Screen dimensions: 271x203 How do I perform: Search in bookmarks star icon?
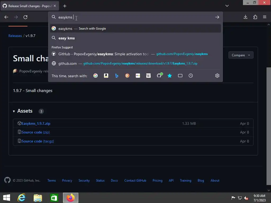(x=170, y=76)
